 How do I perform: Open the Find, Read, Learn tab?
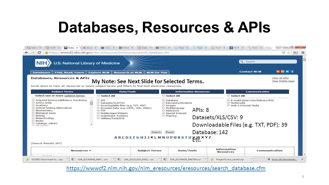(69, 72)
